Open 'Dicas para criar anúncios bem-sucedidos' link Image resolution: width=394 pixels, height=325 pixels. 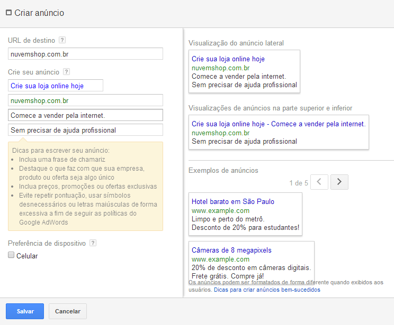click(x=267, y=290)
